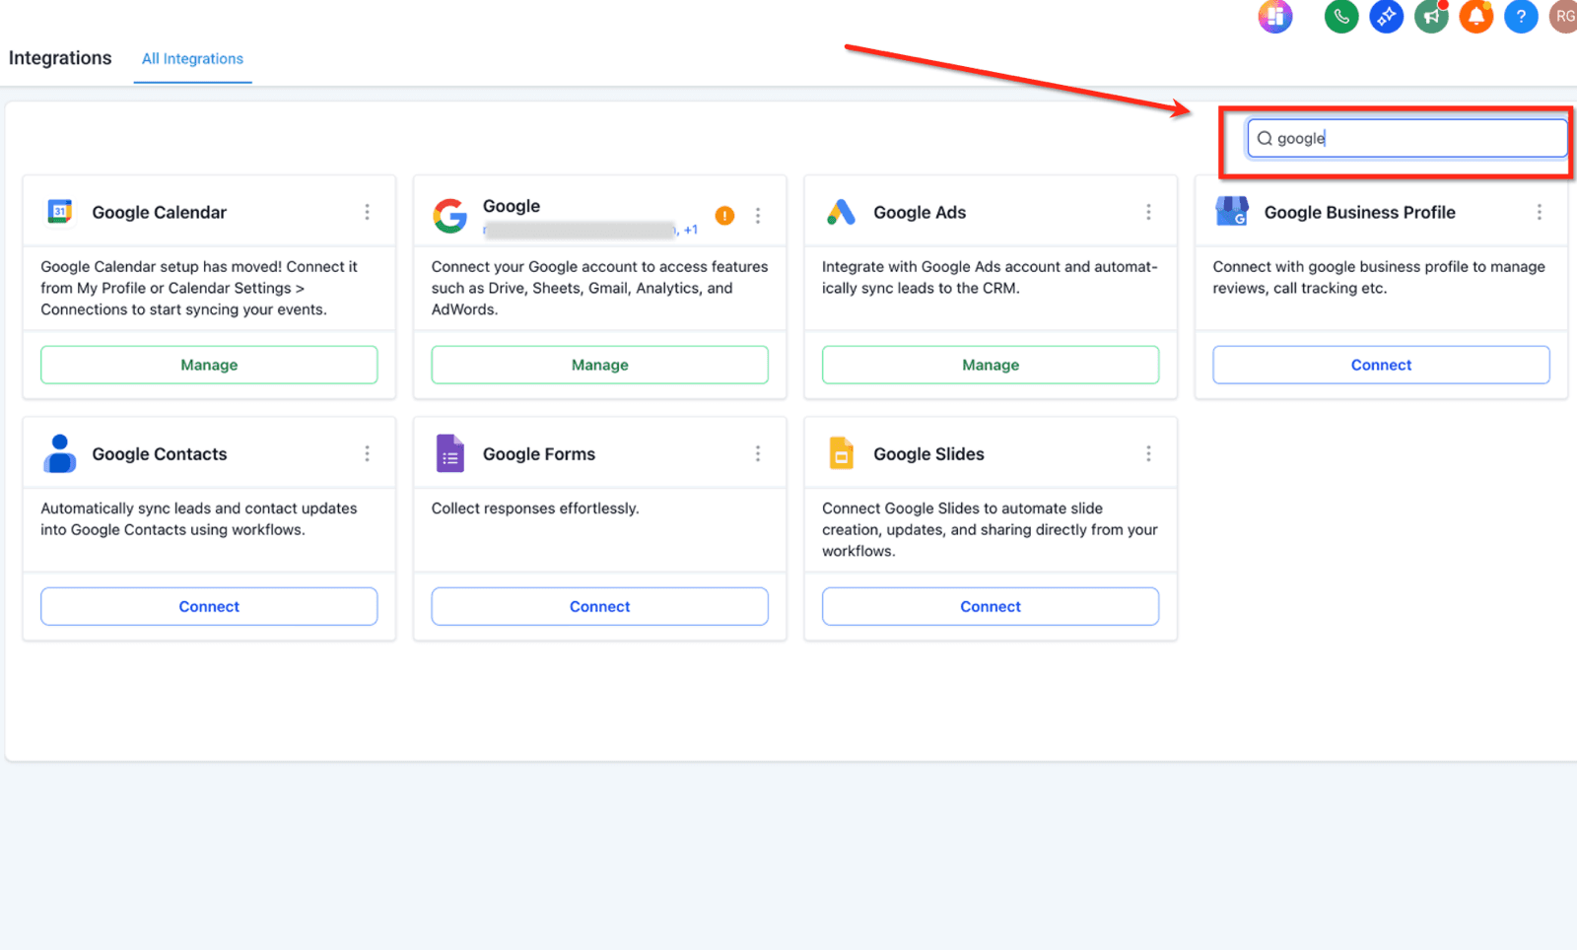Click the Google Calendar logo icon
Screen dimensions: 1577x950
pyautogui.click(x=60, y=211)
